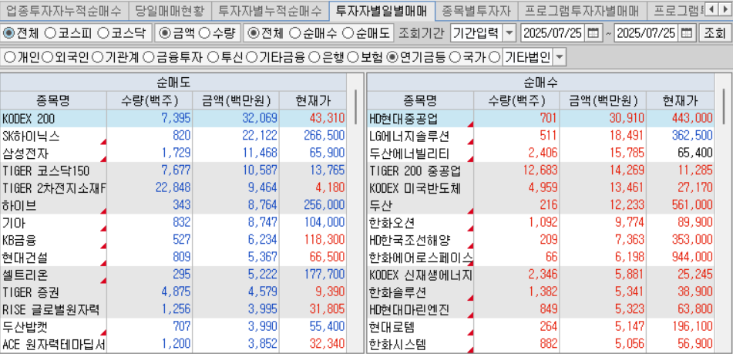
Task: Select the 금액 radio button
Action: [165, 32]
